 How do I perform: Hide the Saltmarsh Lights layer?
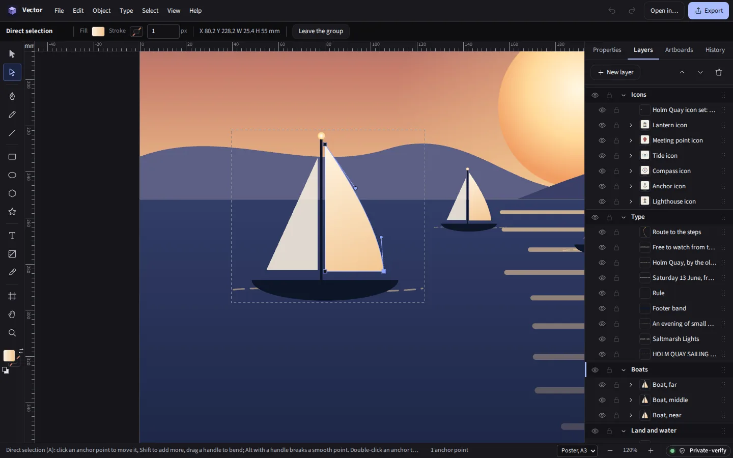(602, 339)
